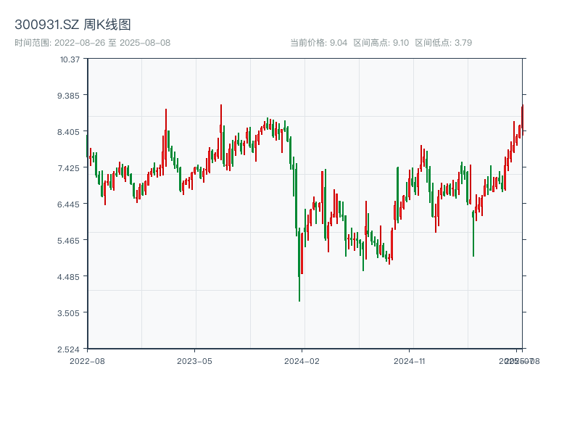
Task: Click the last candle at the chart's right edge
Action: (x=521, y=120)
